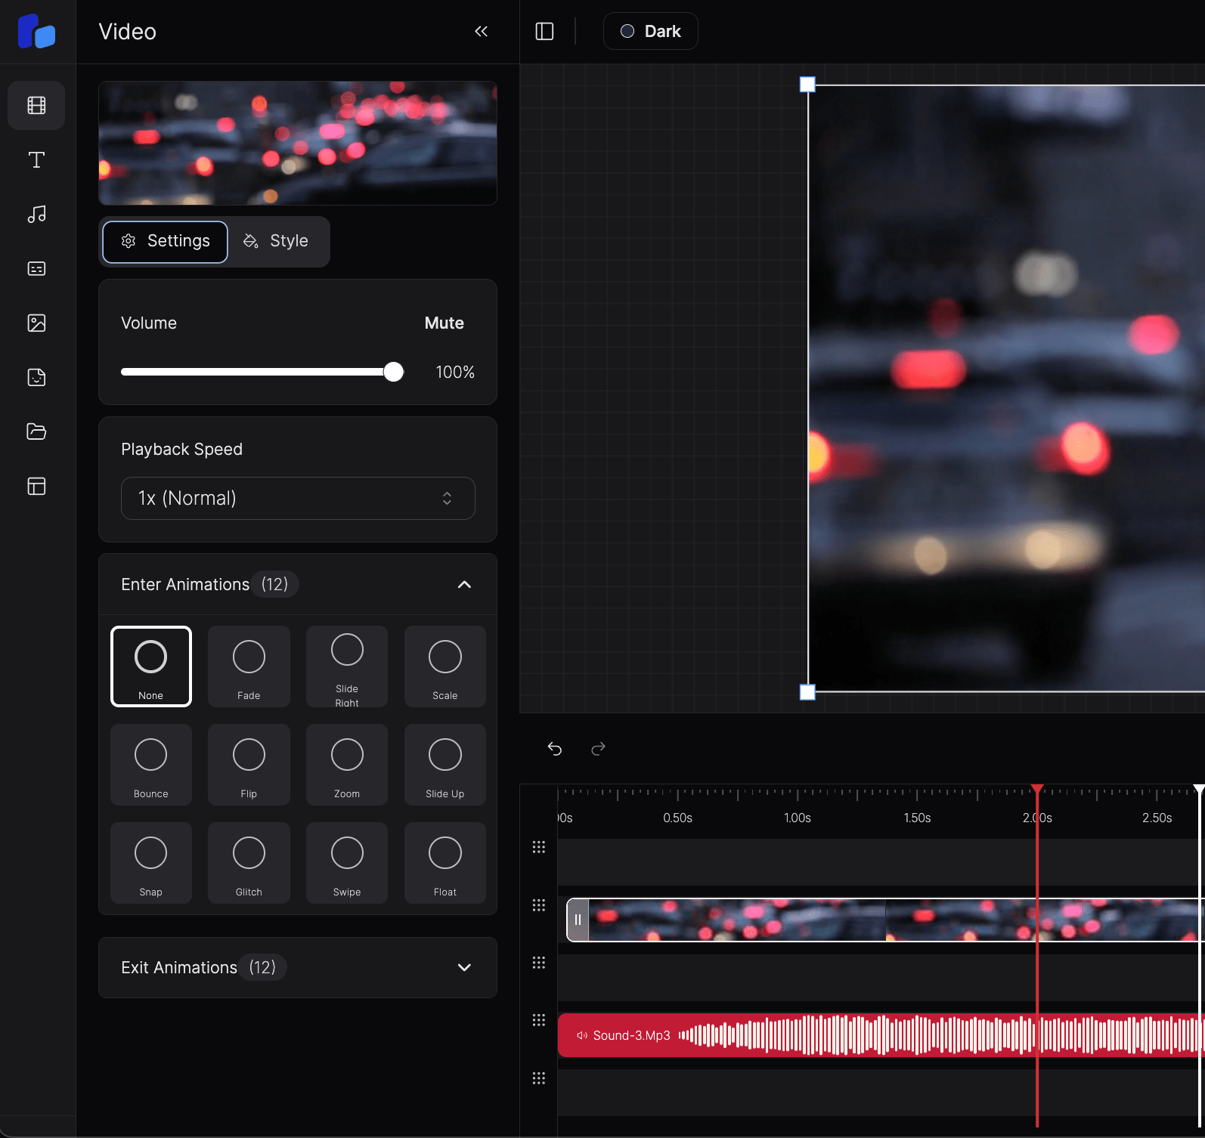Screen dimensions: 1205x1138
Task: Toggle the Dark theme switch
Action: point(650,31)
